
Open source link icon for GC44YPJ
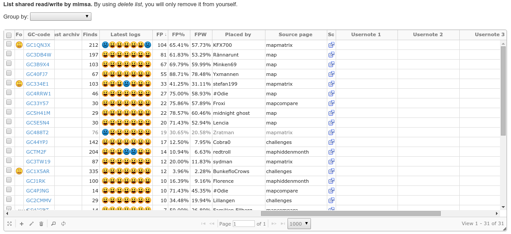click(x=331, y=142)
